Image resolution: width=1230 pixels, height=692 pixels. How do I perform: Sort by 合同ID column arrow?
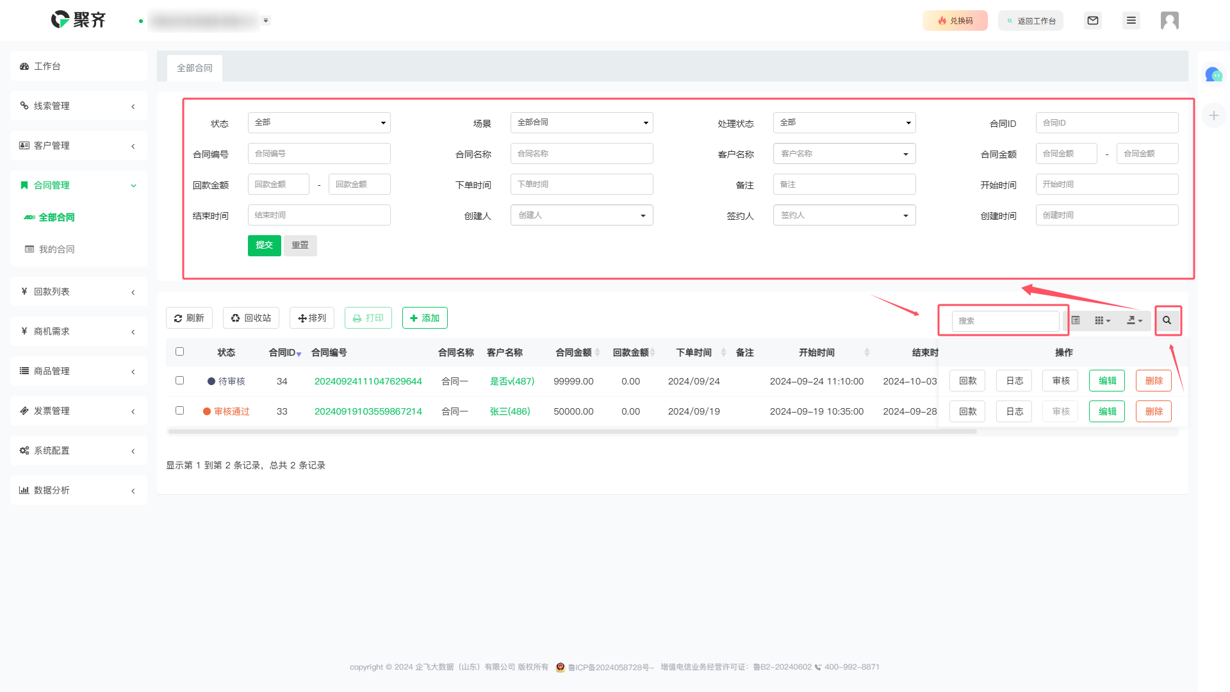(299, 354)
